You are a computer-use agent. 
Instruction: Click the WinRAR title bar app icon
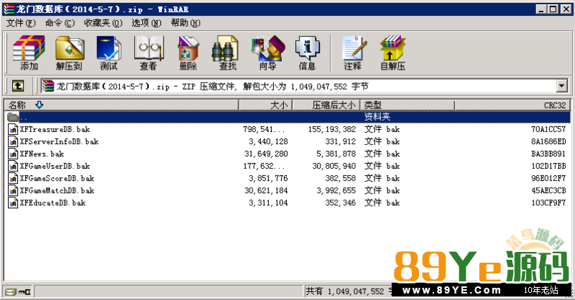pos(9,9)
